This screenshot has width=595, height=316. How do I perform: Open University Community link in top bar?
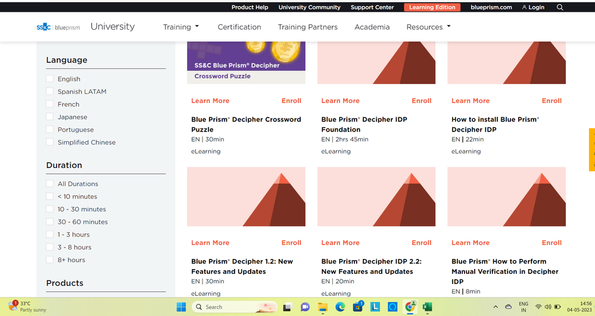point(309,7)
